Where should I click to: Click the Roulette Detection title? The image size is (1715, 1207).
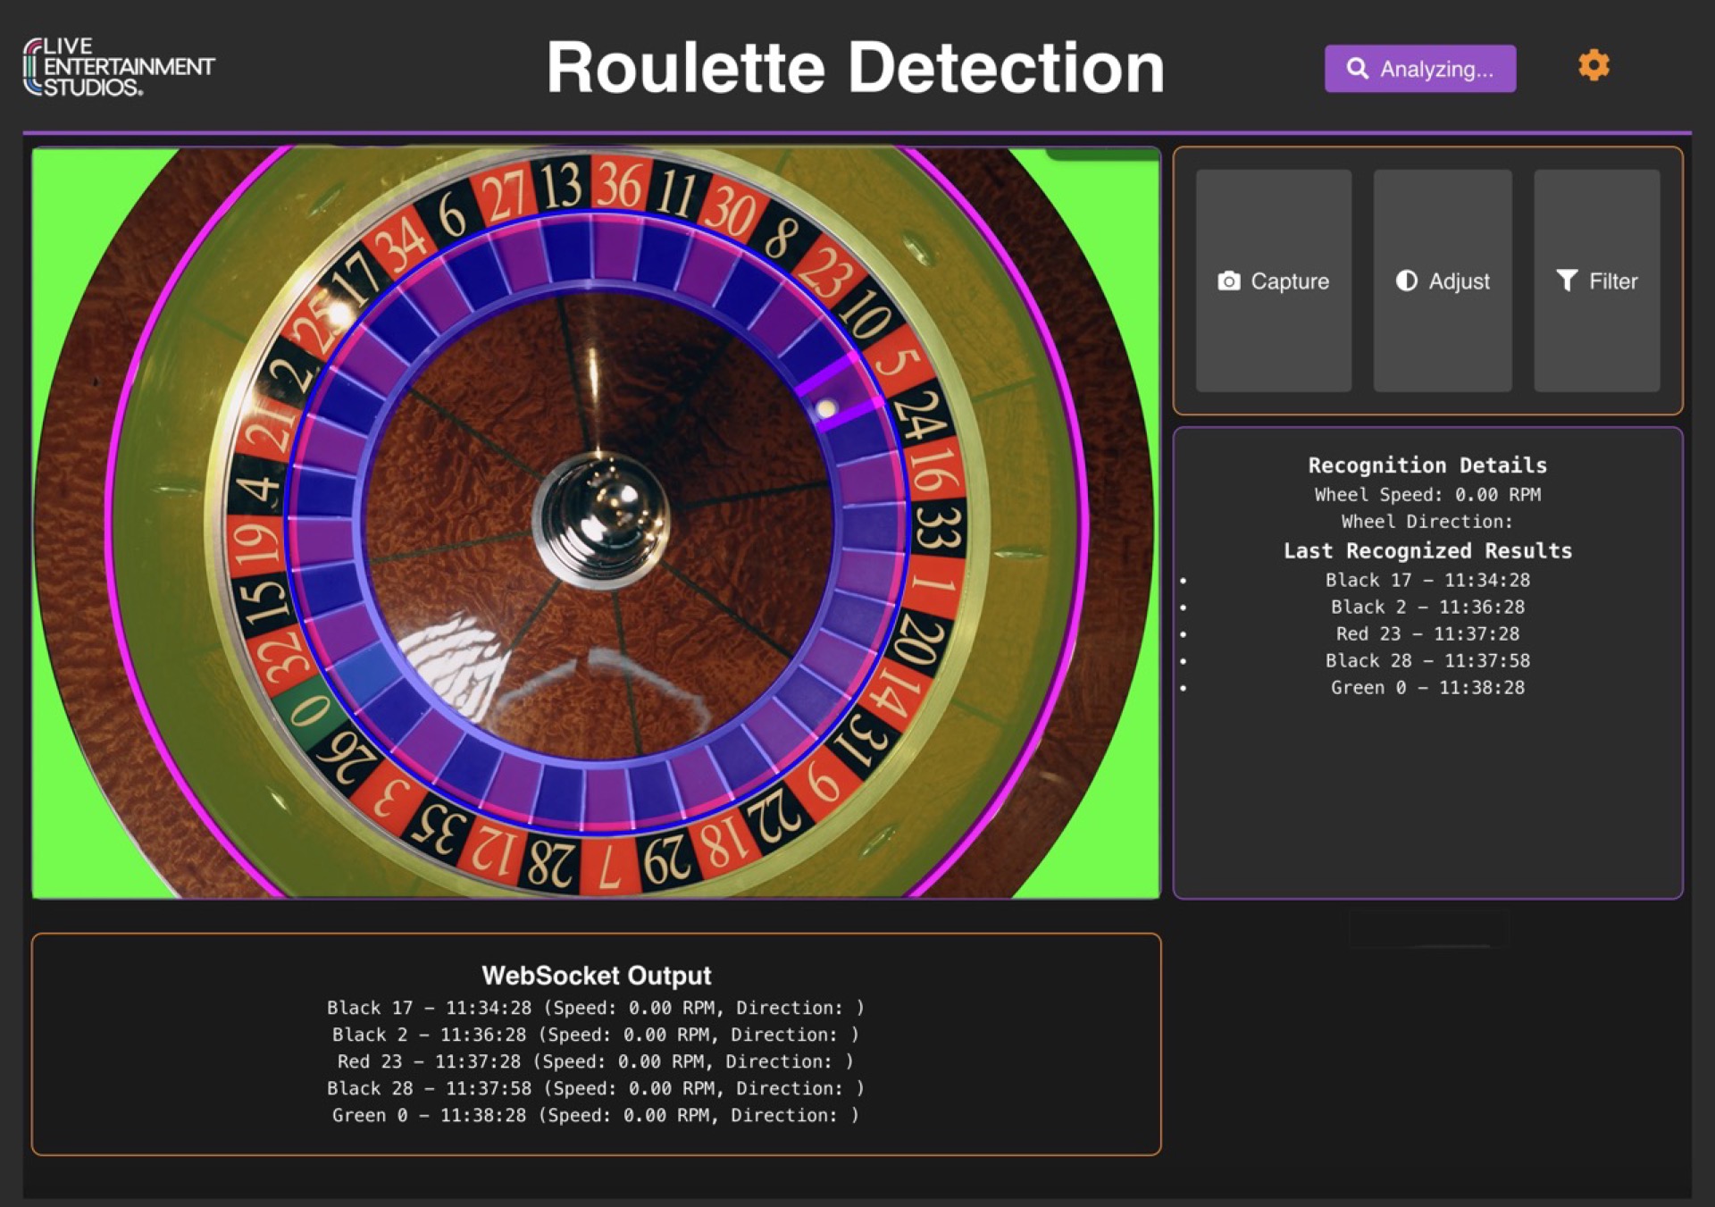coord(855,68)
